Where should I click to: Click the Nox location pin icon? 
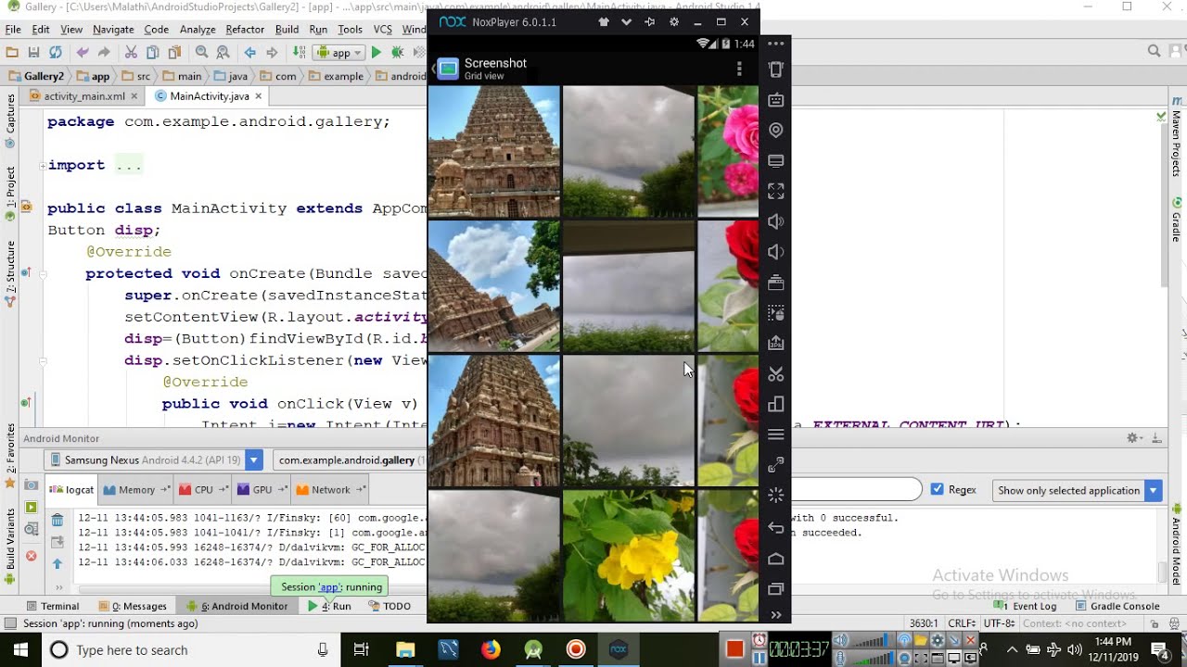(x=776, y=131)
